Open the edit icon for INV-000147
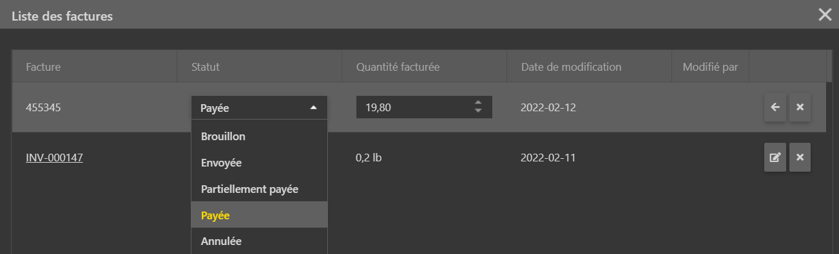 click(x=775, y=158)
